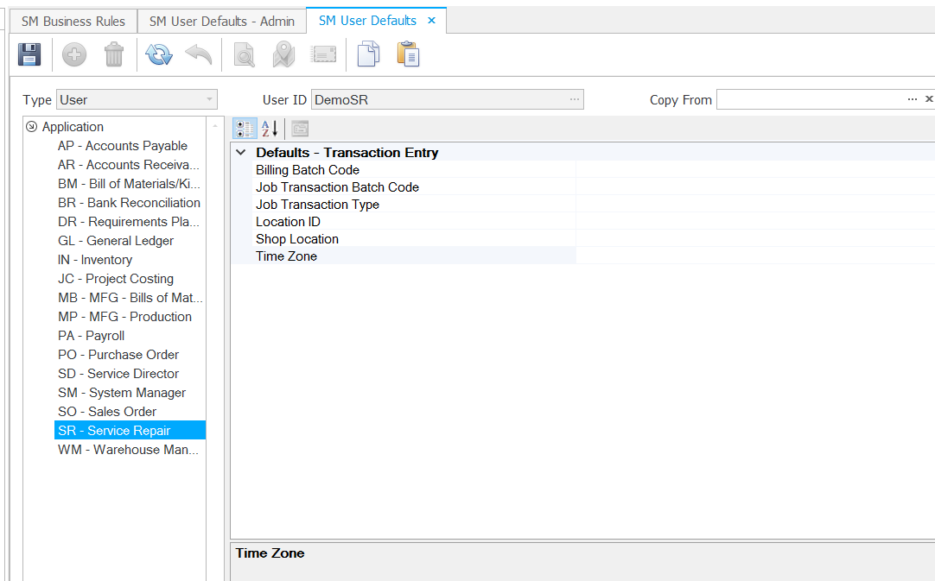Collapse the Application tree header
Image resolution: width=935 pixels, height=581 pixels.
(x=32, y=127)
